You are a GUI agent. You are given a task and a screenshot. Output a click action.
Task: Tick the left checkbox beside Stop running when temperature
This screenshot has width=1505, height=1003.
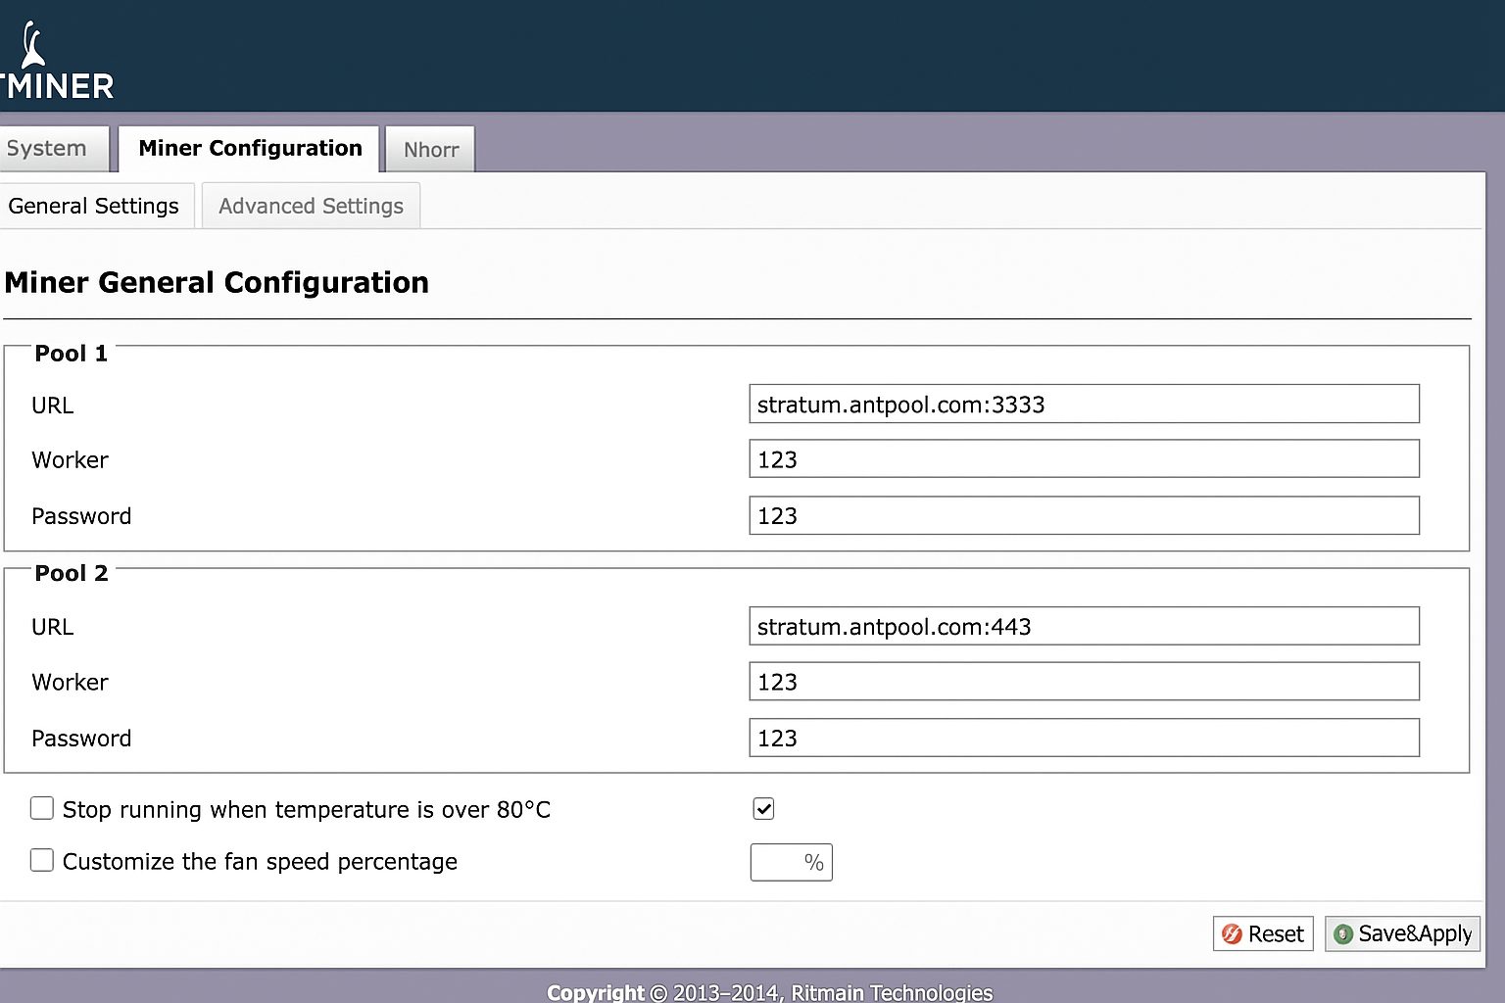[41, 808]
